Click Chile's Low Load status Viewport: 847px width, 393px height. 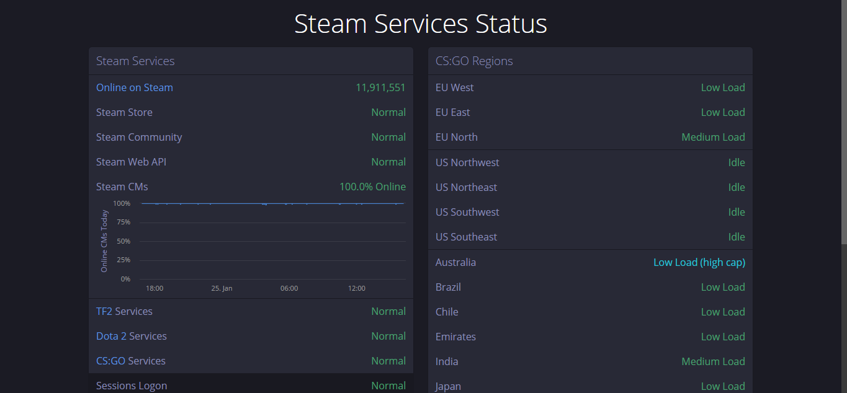point(723,312)
